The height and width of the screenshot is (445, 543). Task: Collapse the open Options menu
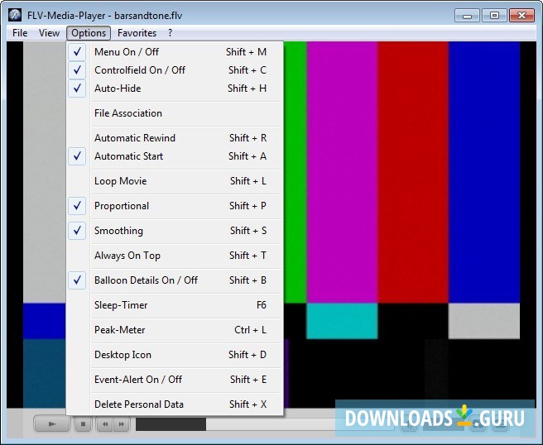click(x=89, y=33)
